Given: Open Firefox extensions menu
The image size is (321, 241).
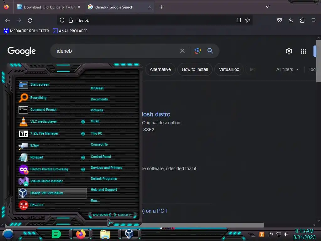Looking at the screenshot, I should click(302, 20).
